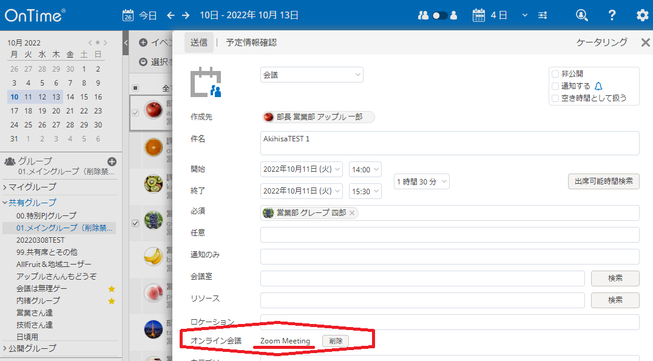
Task: Select 営業さん達 group
Action: pos(35,312)
